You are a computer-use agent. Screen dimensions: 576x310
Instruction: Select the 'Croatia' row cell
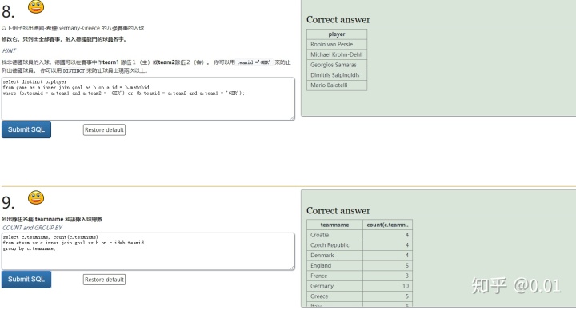point(334,235)
